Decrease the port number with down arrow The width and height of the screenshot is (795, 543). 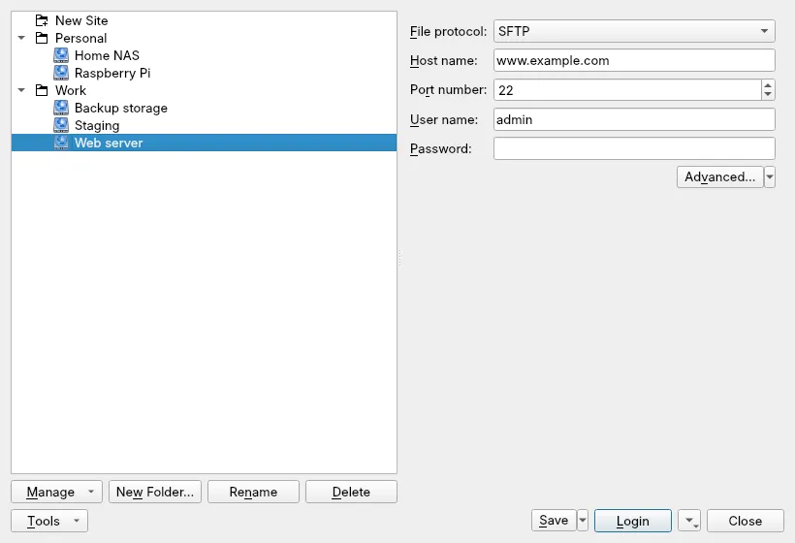[x=768, y=95]
